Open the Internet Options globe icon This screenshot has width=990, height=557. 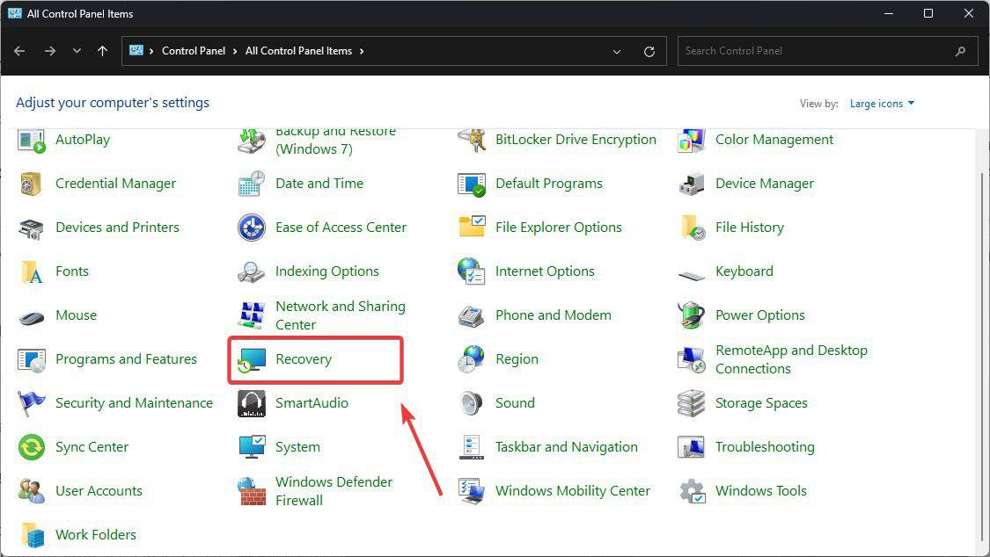(471, 271)
